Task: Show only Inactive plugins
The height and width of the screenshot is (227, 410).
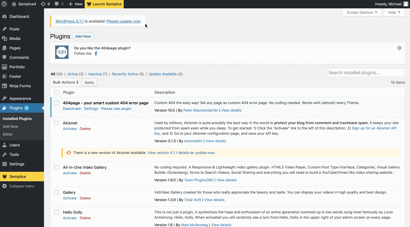Action: click(95, 74)
